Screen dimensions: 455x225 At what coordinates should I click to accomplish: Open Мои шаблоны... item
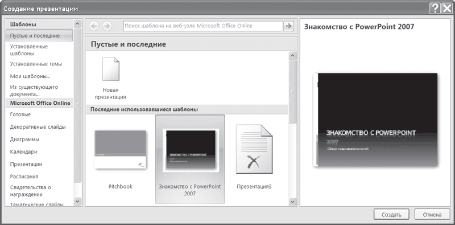30,76
